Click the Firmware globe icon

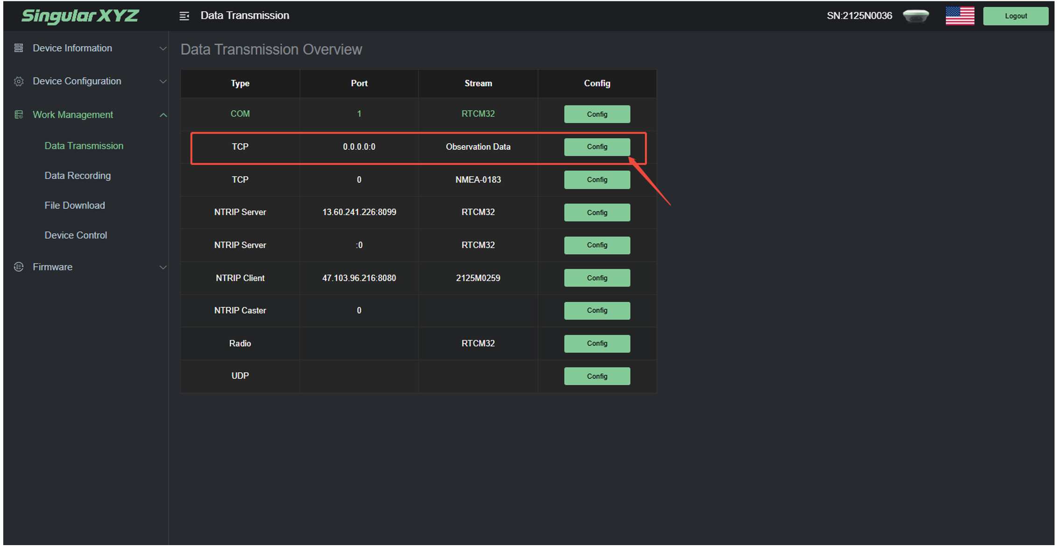click(x=19, y=267)
